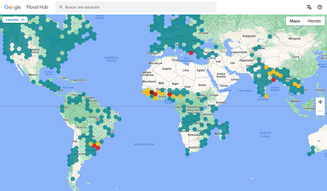This screenshot has width=327, height=191.
Task: Switch to the Híbrido map view
Action: [x=314, y=21]
